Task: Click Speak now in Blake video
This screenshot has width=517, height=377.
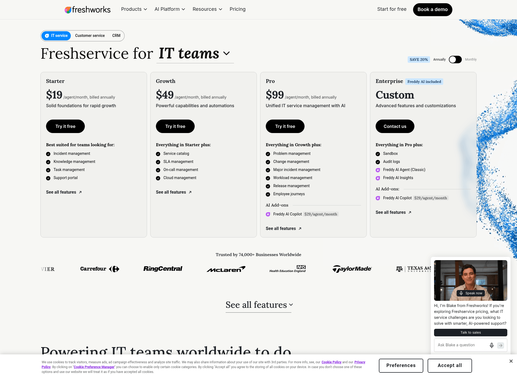Action: [471, 293]
